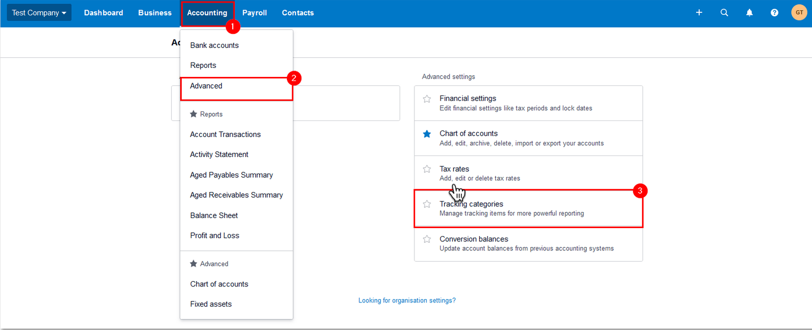Select Advanced in the Accounting menu

click(x=206, y=86)
